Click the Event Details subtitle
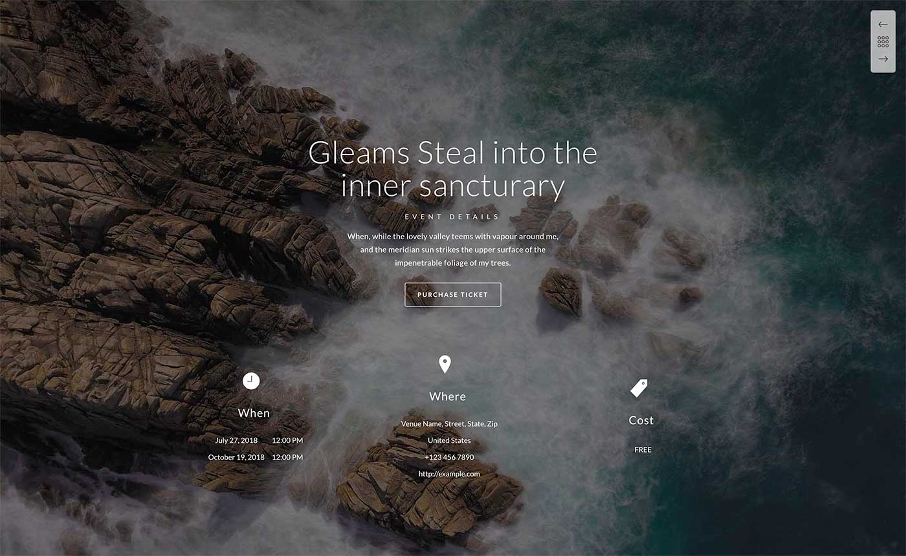Image resolution: width=906 pixels, height=556 pixels. (x=452, y=217)
